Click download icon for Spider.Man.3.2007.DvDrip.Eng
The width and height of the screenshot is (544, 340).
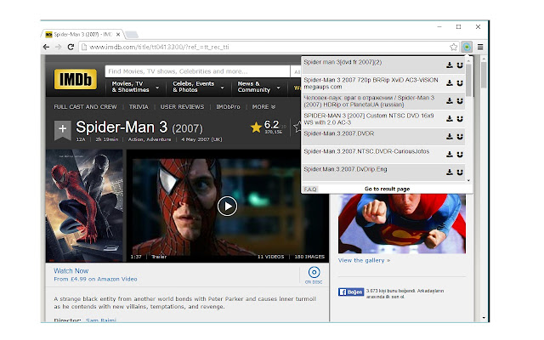(x=450, y=172)
